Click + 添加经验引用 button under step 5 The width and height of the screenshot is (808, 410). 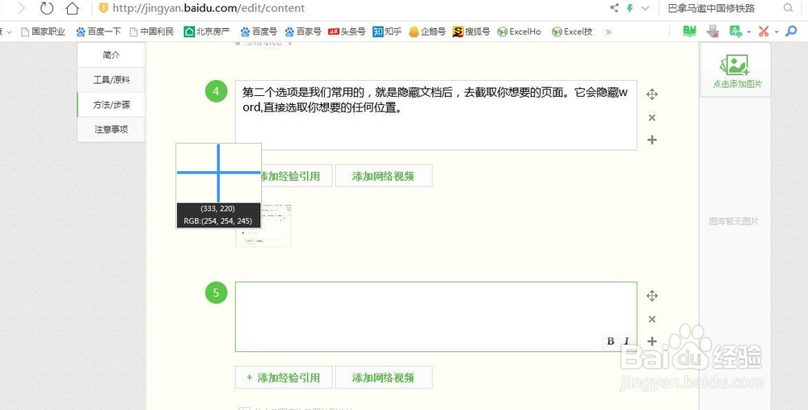pyautogui.click(x=284, y=378)
